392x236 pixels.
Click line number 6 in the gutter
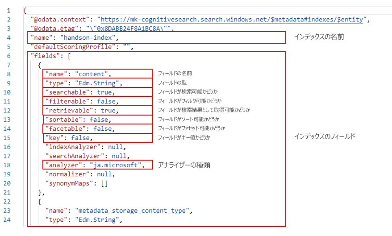pyautogui.click(x=9, y=56)
